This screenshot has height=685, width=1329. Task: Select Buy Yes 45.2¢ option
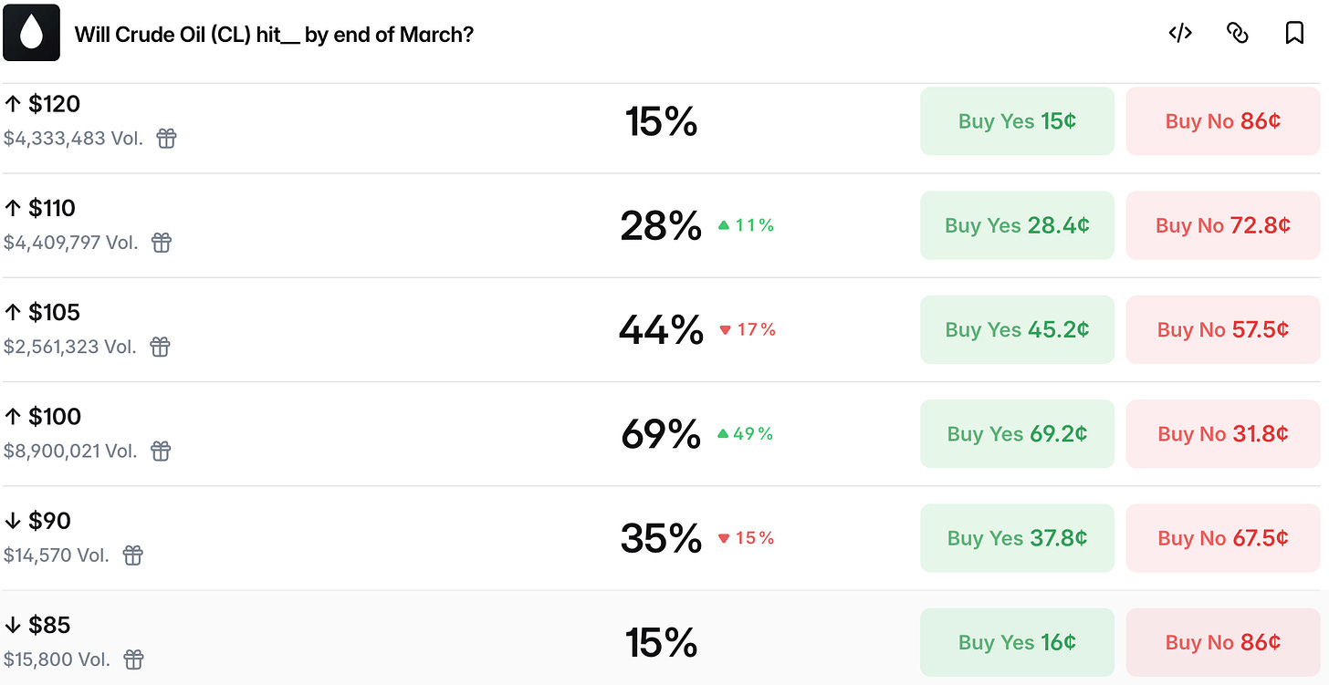point(1017,329)
